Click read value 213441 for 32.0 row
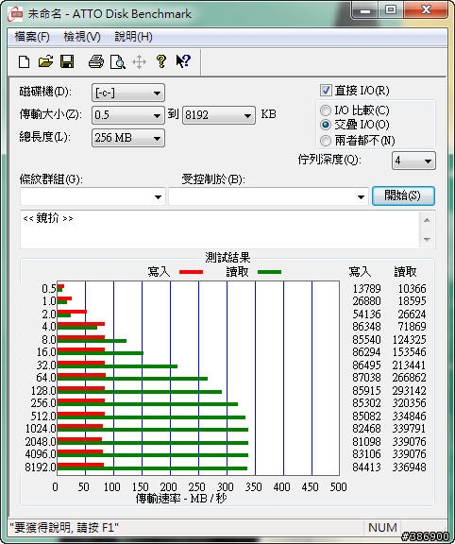The image size is (455, 544). point(410,365)
